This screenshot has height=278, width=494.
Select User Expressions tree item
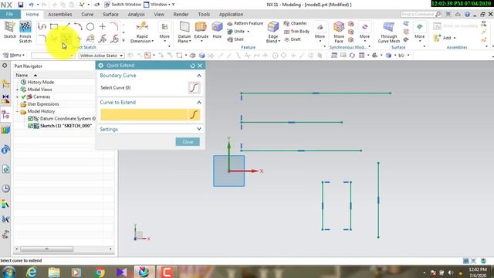[43, 104]
